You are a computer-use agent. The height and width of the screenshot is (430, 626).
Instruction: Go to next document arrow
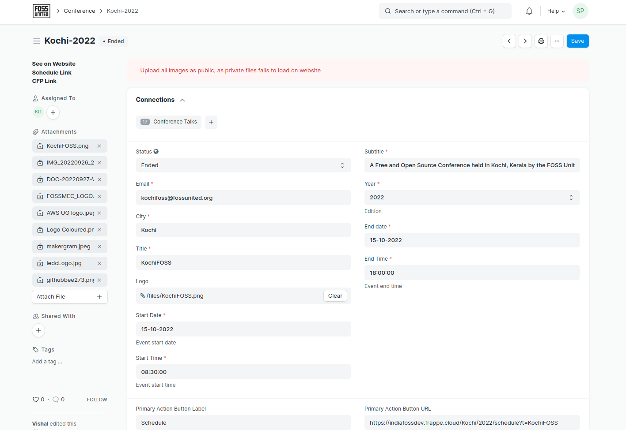[525, 41]
